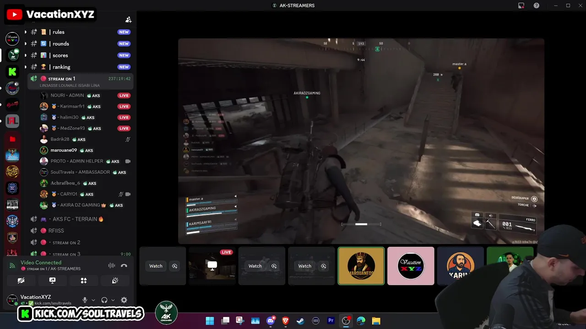Expand microphone input options arrow
Viewport: 586px width, 329px height.
(x=93, y=300)
